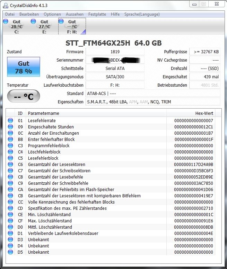Open the Festplatte menu
The image size is (227, 269).
[97, 14]
